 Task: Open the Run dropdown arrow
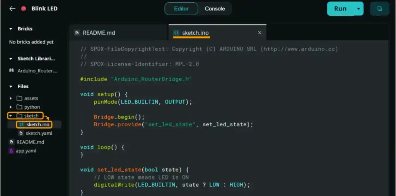pyautogui.click(x=358, y=8)
